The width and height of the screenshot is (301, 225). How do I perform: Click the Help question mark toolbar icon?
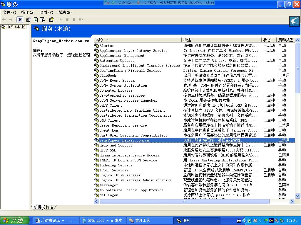tap(51, 20)
